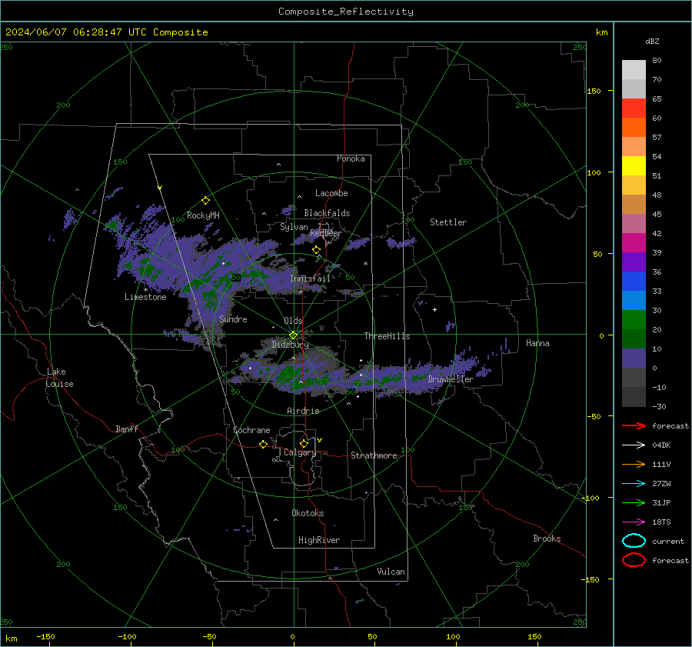
Task: Click the RockyMH location label
Action: [x=203, y=215]
